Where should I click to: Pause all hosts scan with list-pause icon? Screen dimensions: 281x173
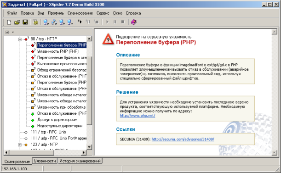click(x=88, y=22)
